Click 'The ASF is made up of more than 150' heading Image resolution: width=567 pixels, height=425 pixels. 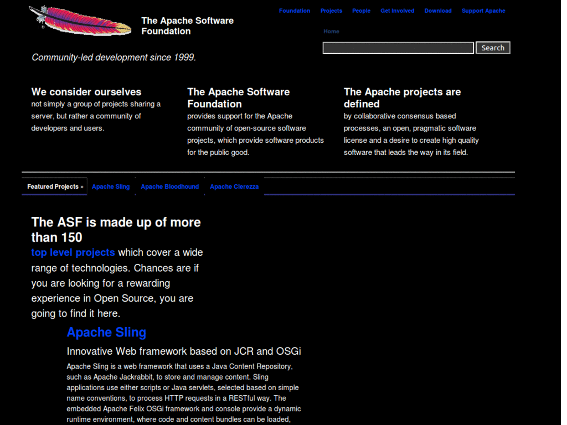coord(116,230)
